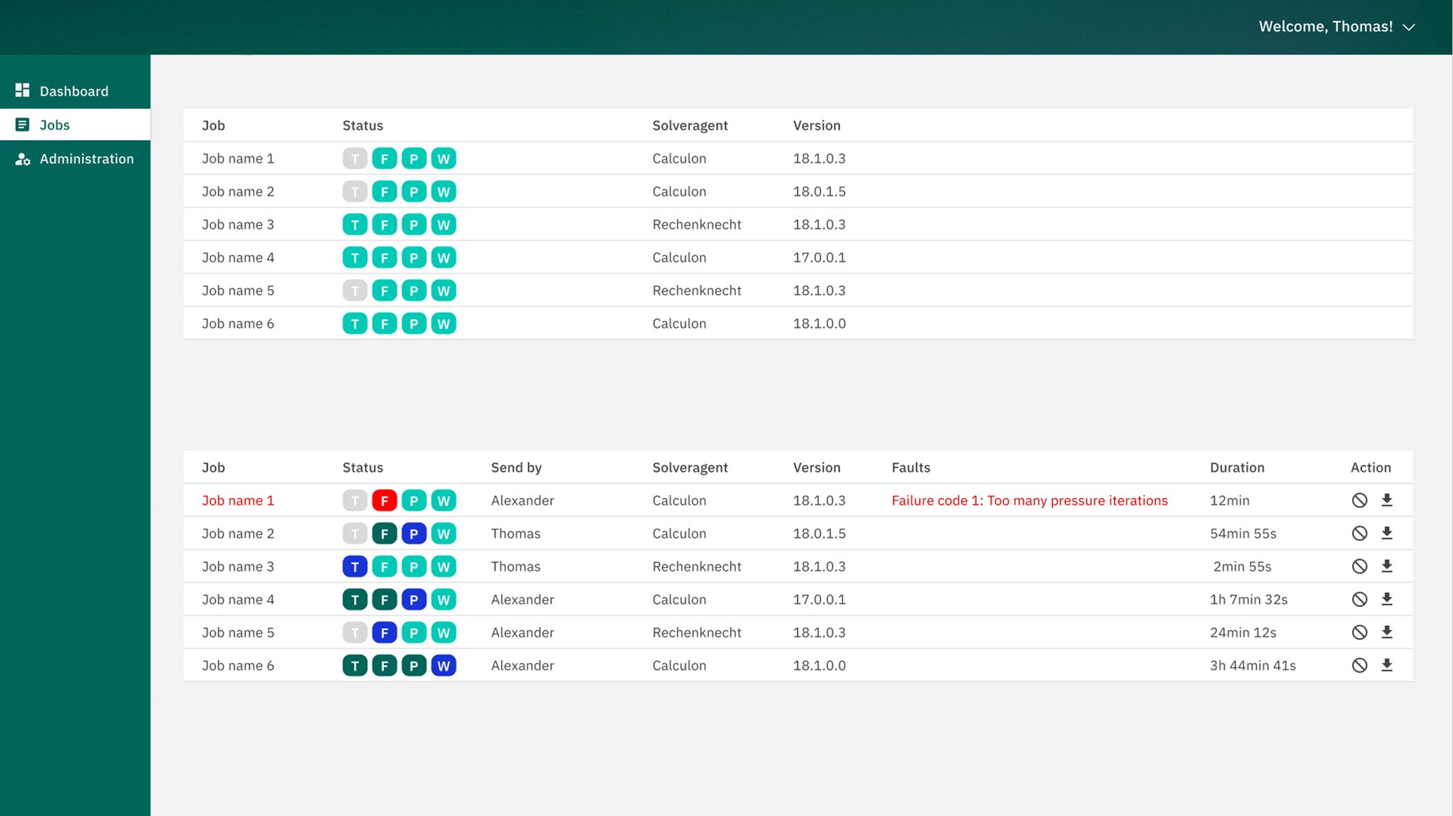Image resolution: width=1453 pixels, height=816 pixels.
Task: Click the Dashboard grid icon in sidebar
Action: pyautogui.click(x=23, y=91)
